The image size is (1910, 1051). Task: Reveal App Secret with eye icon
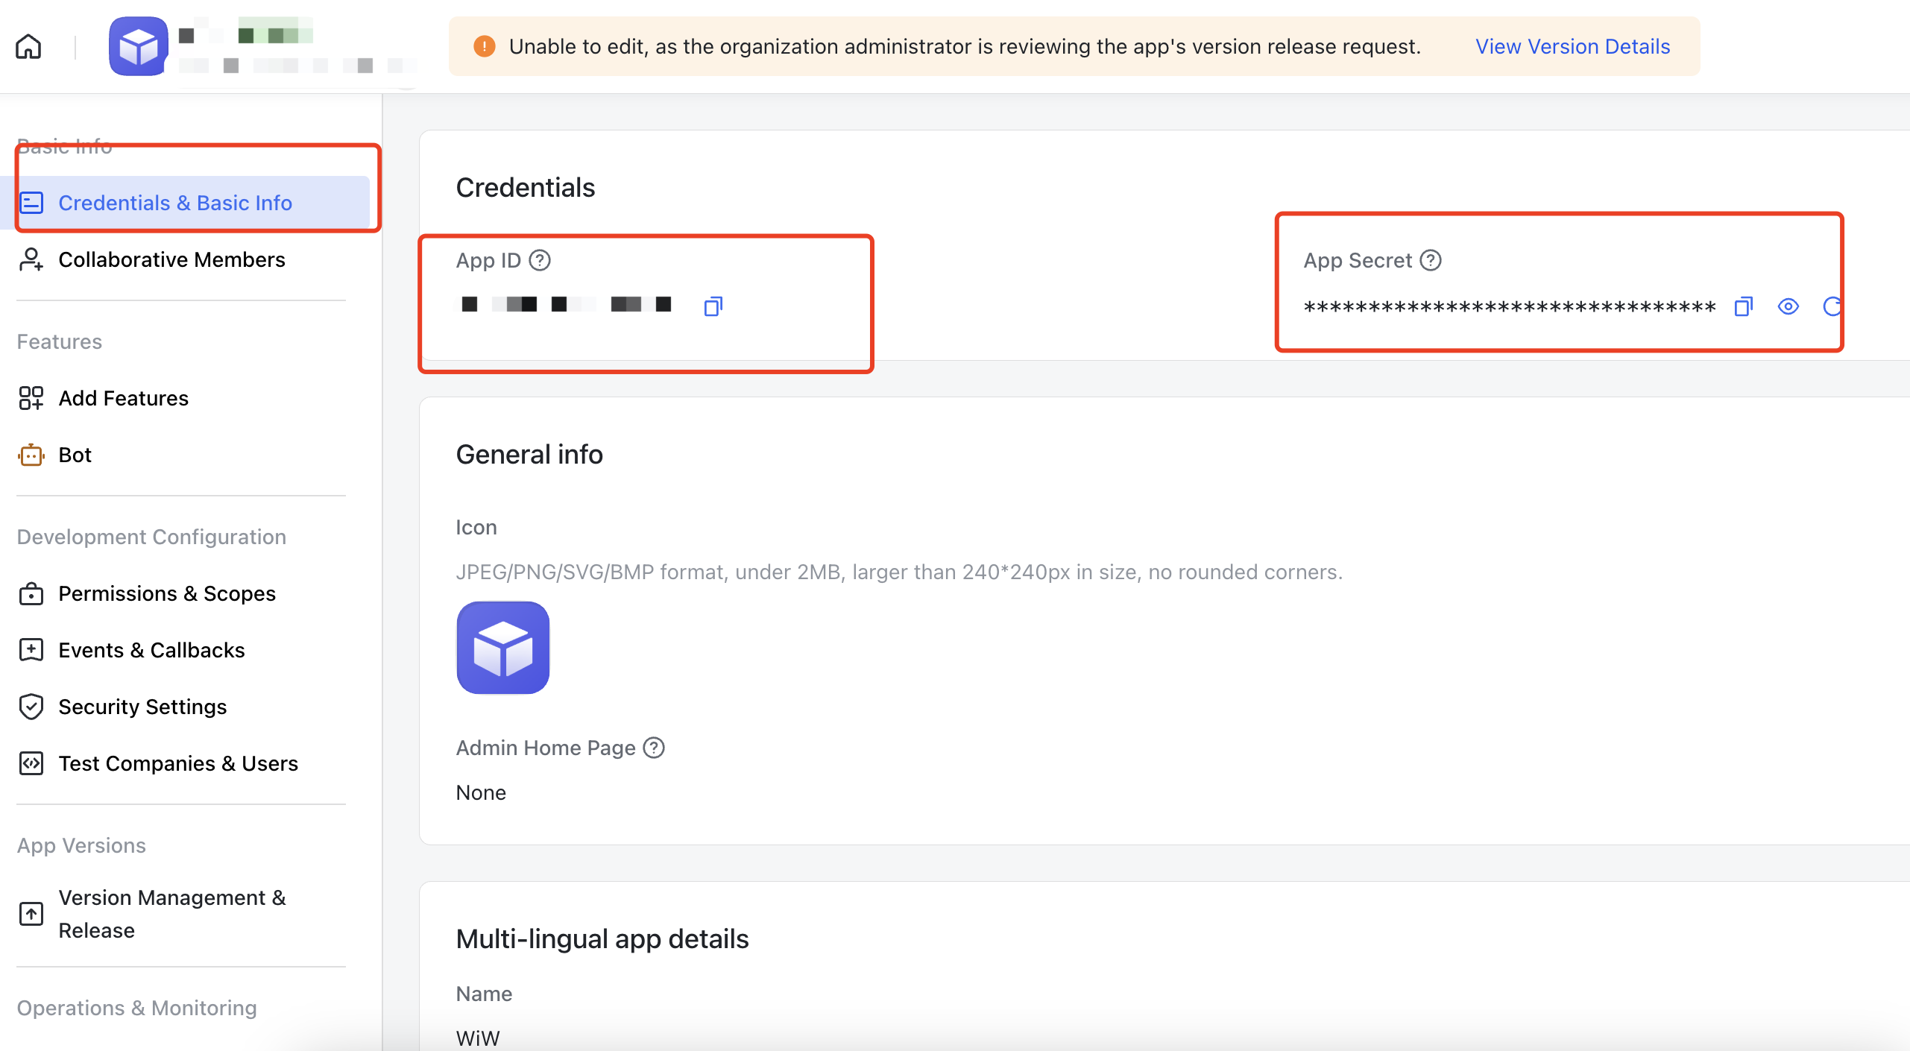pos(1788,306)
